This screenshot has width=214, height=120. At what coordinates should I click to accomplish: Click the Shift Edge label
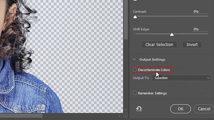click(141, 29)
